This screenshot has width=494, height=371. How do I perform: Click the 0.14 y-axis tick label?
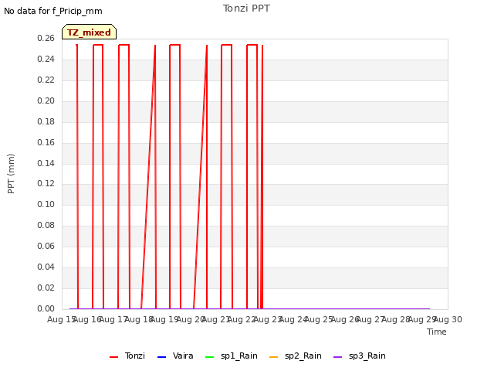(x=46, y=163)
